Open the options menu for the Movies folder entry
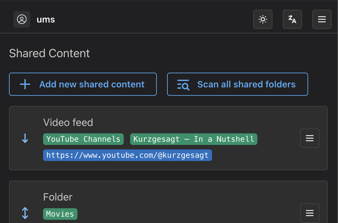The height and width of the screenshot is (223, 338). pos(309,213)
